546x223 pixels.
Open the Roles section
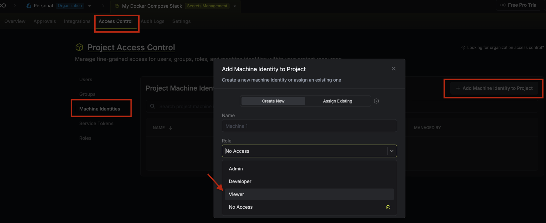(x=85, y=138)
